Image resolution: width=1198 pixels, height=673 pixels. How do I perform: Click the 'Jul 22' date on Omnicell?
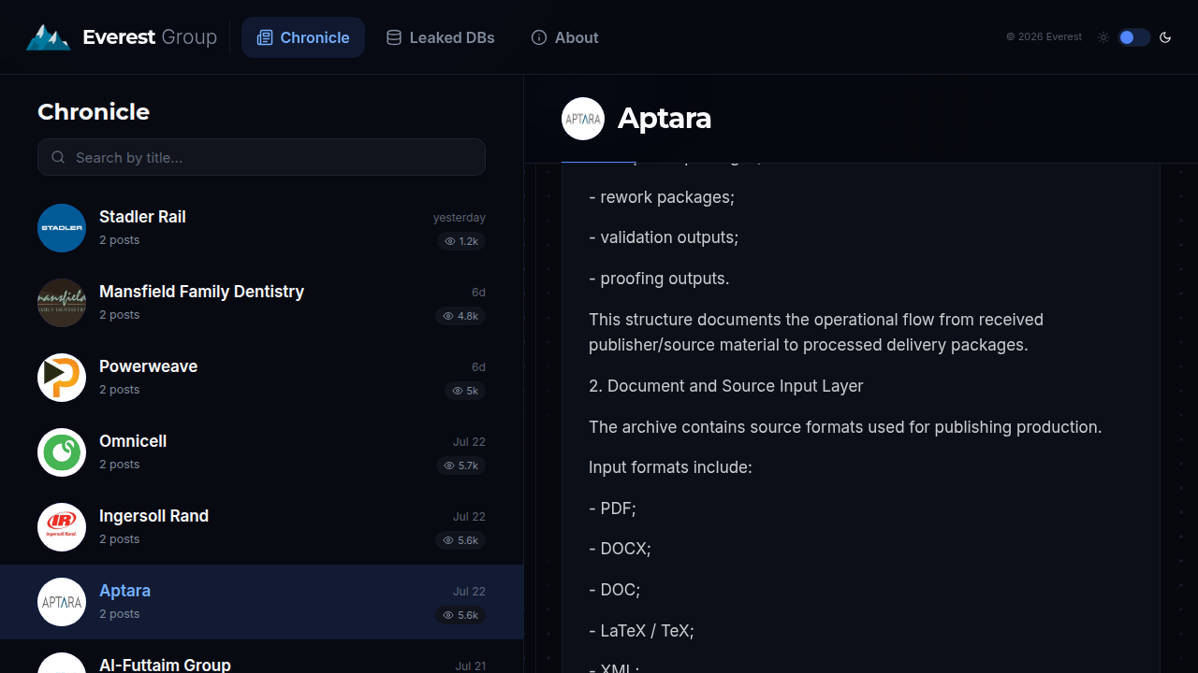(469, 442)
